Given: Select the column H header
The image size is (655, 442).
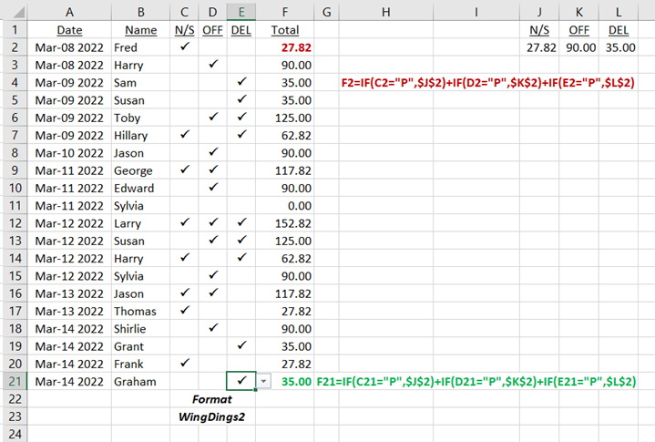Looking at the screenshot, I should (x=385, y=12).
